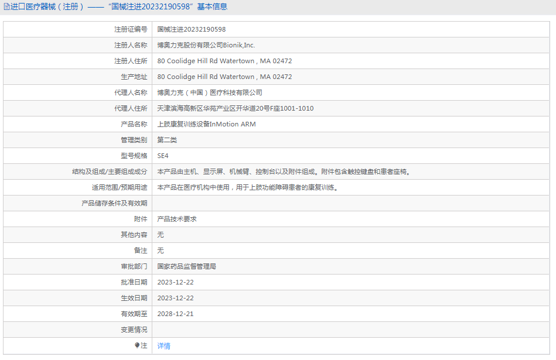Click the 管理类别 label

point(134,140)
